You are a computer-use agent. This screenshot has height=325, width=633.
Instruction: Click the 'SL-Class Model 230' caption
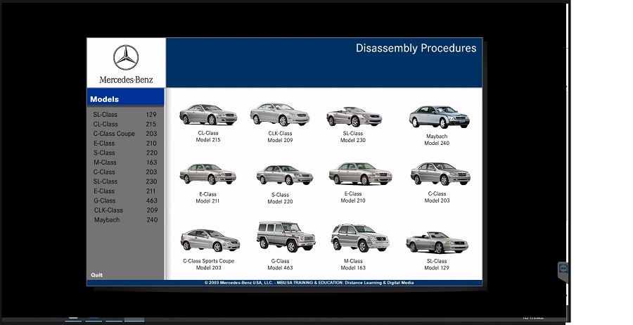click(353, 137)
